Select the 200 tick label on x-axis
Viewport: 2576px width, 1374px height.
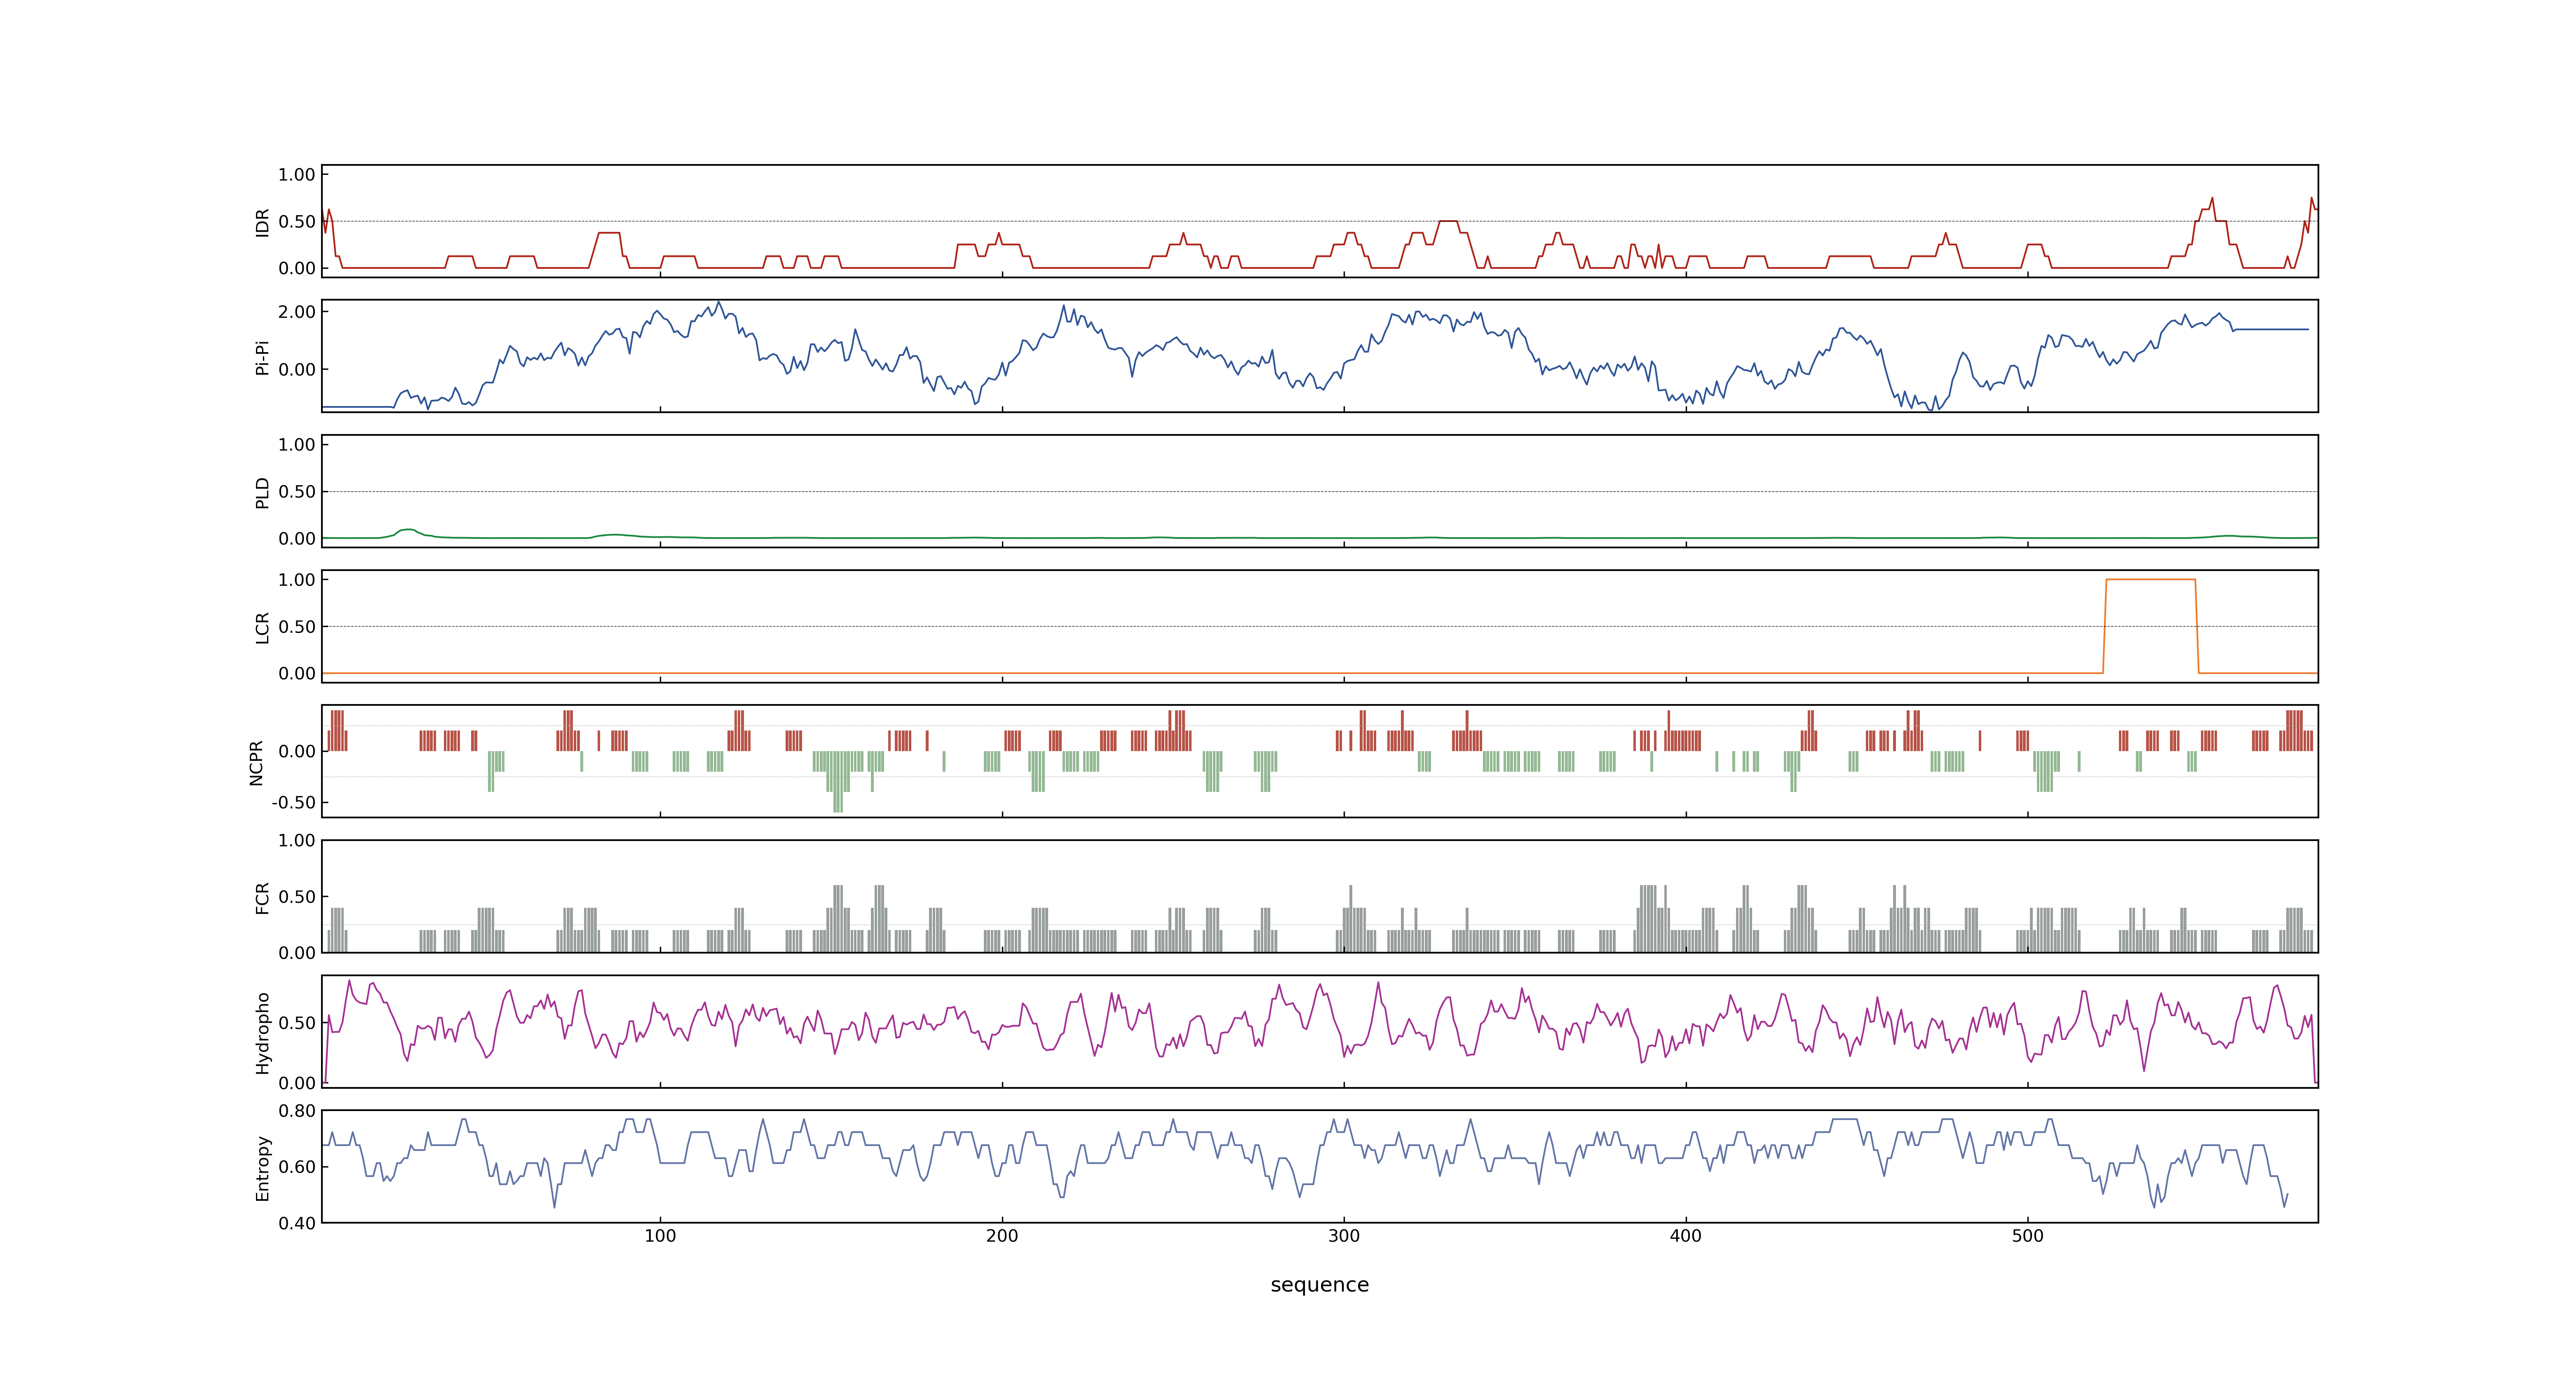click(x=1002, y=1236)
